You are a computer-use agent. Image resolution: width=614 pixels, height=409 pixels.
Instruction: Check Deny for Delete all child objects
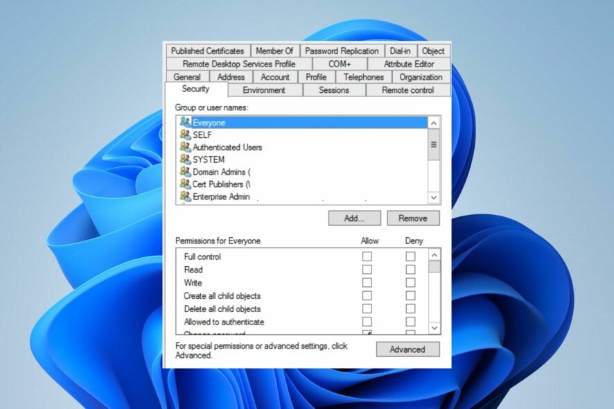410,308
